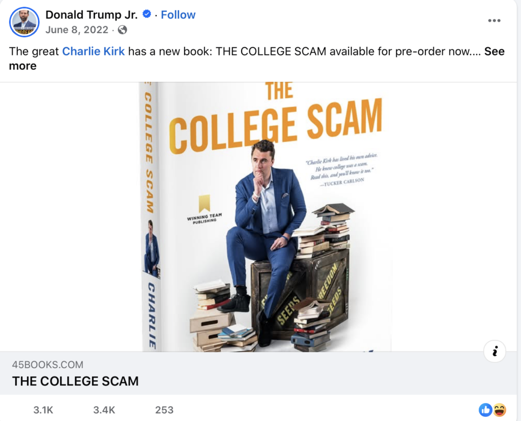Screen dimensions: 521x421
Task: Open the three-dots post options menu
Action: [494, 20]
